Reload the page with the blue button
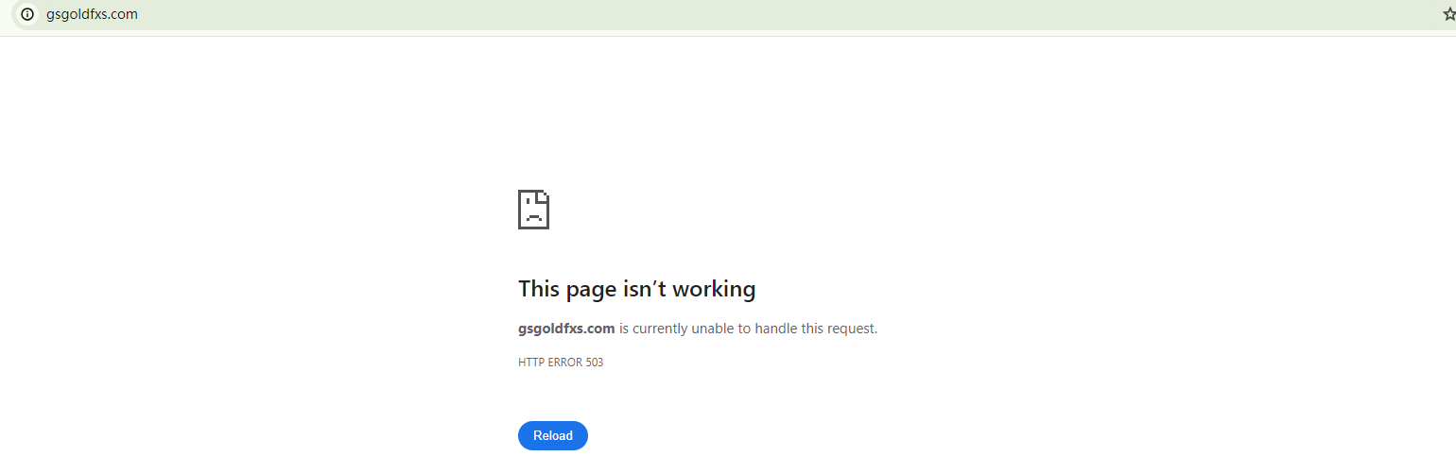1456x456 pixels. pos(553,435)
